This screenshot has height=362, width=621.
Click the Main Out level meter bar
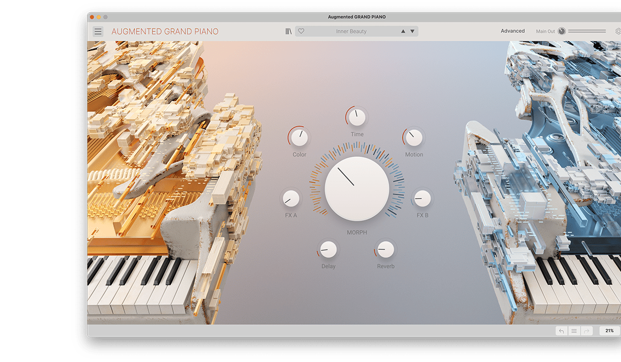coord(587,31)
